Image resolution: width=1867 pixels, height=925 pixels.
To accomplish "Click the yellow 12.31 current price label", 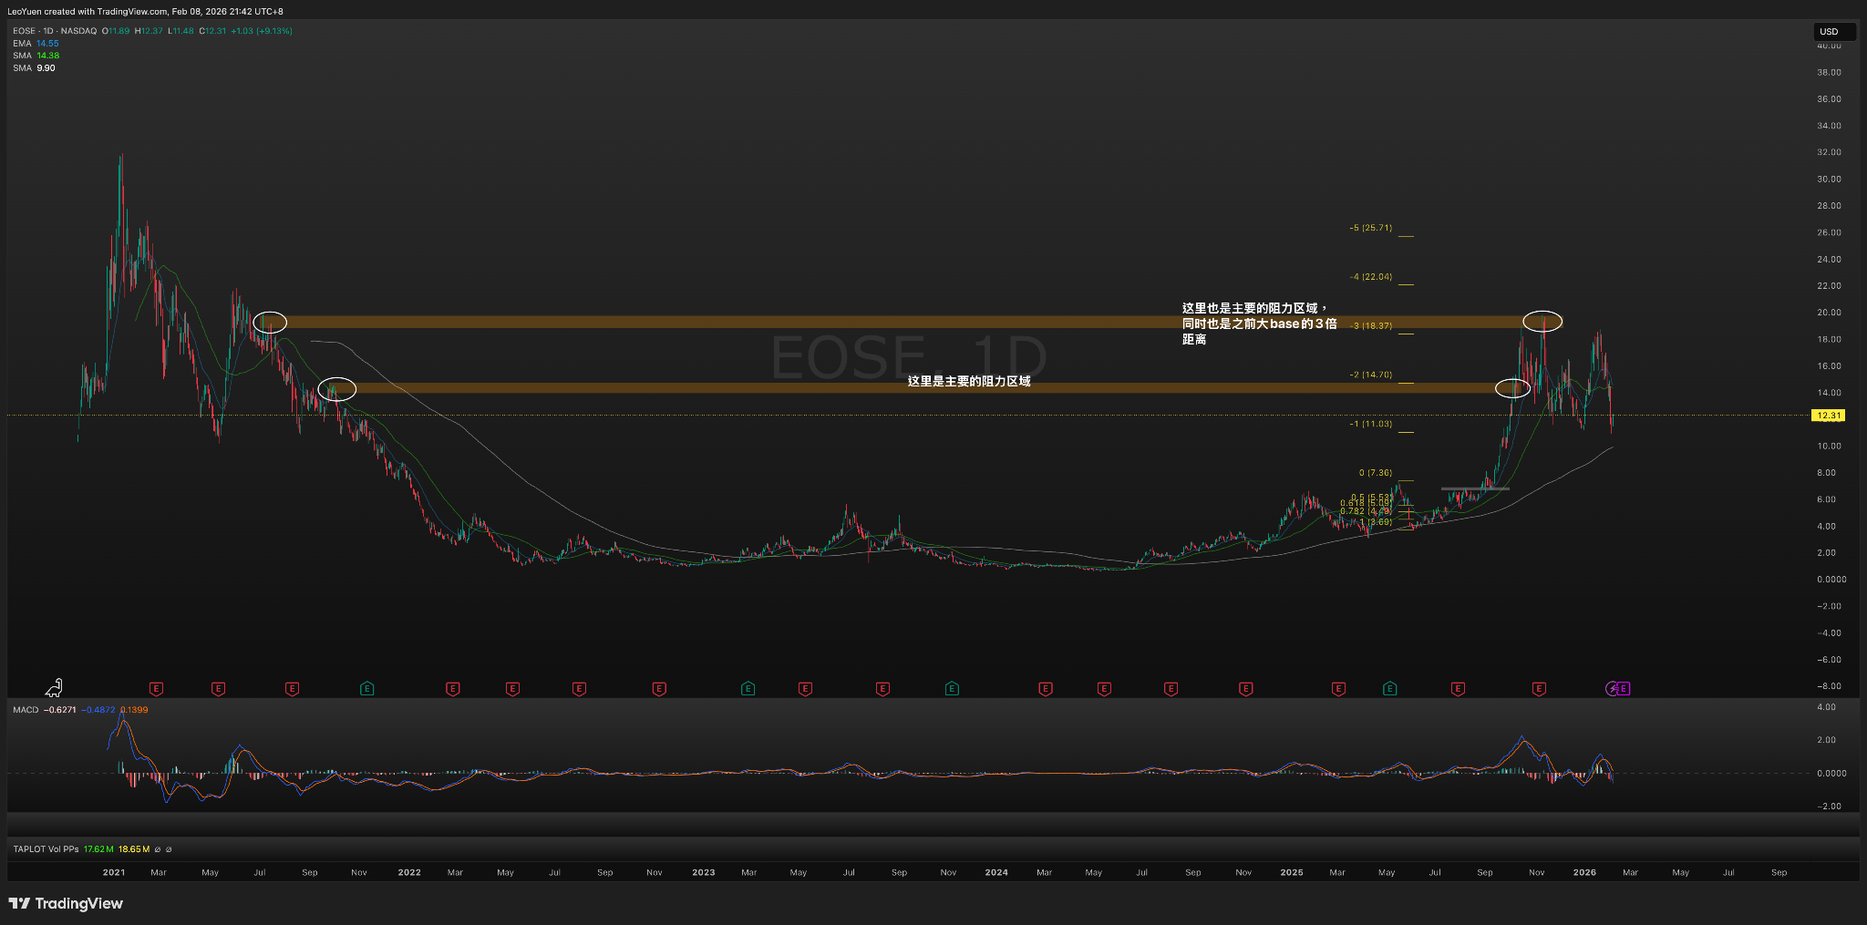I will pos(1828,416).
